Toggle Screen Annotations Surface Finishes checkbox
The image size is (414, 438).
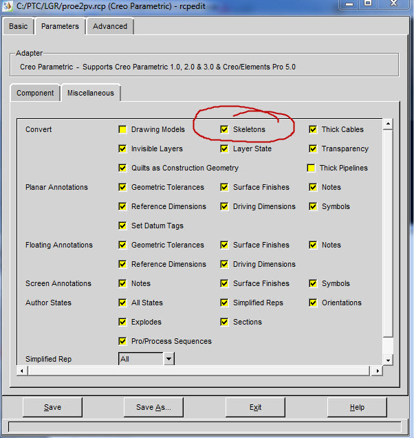[224, 283]
